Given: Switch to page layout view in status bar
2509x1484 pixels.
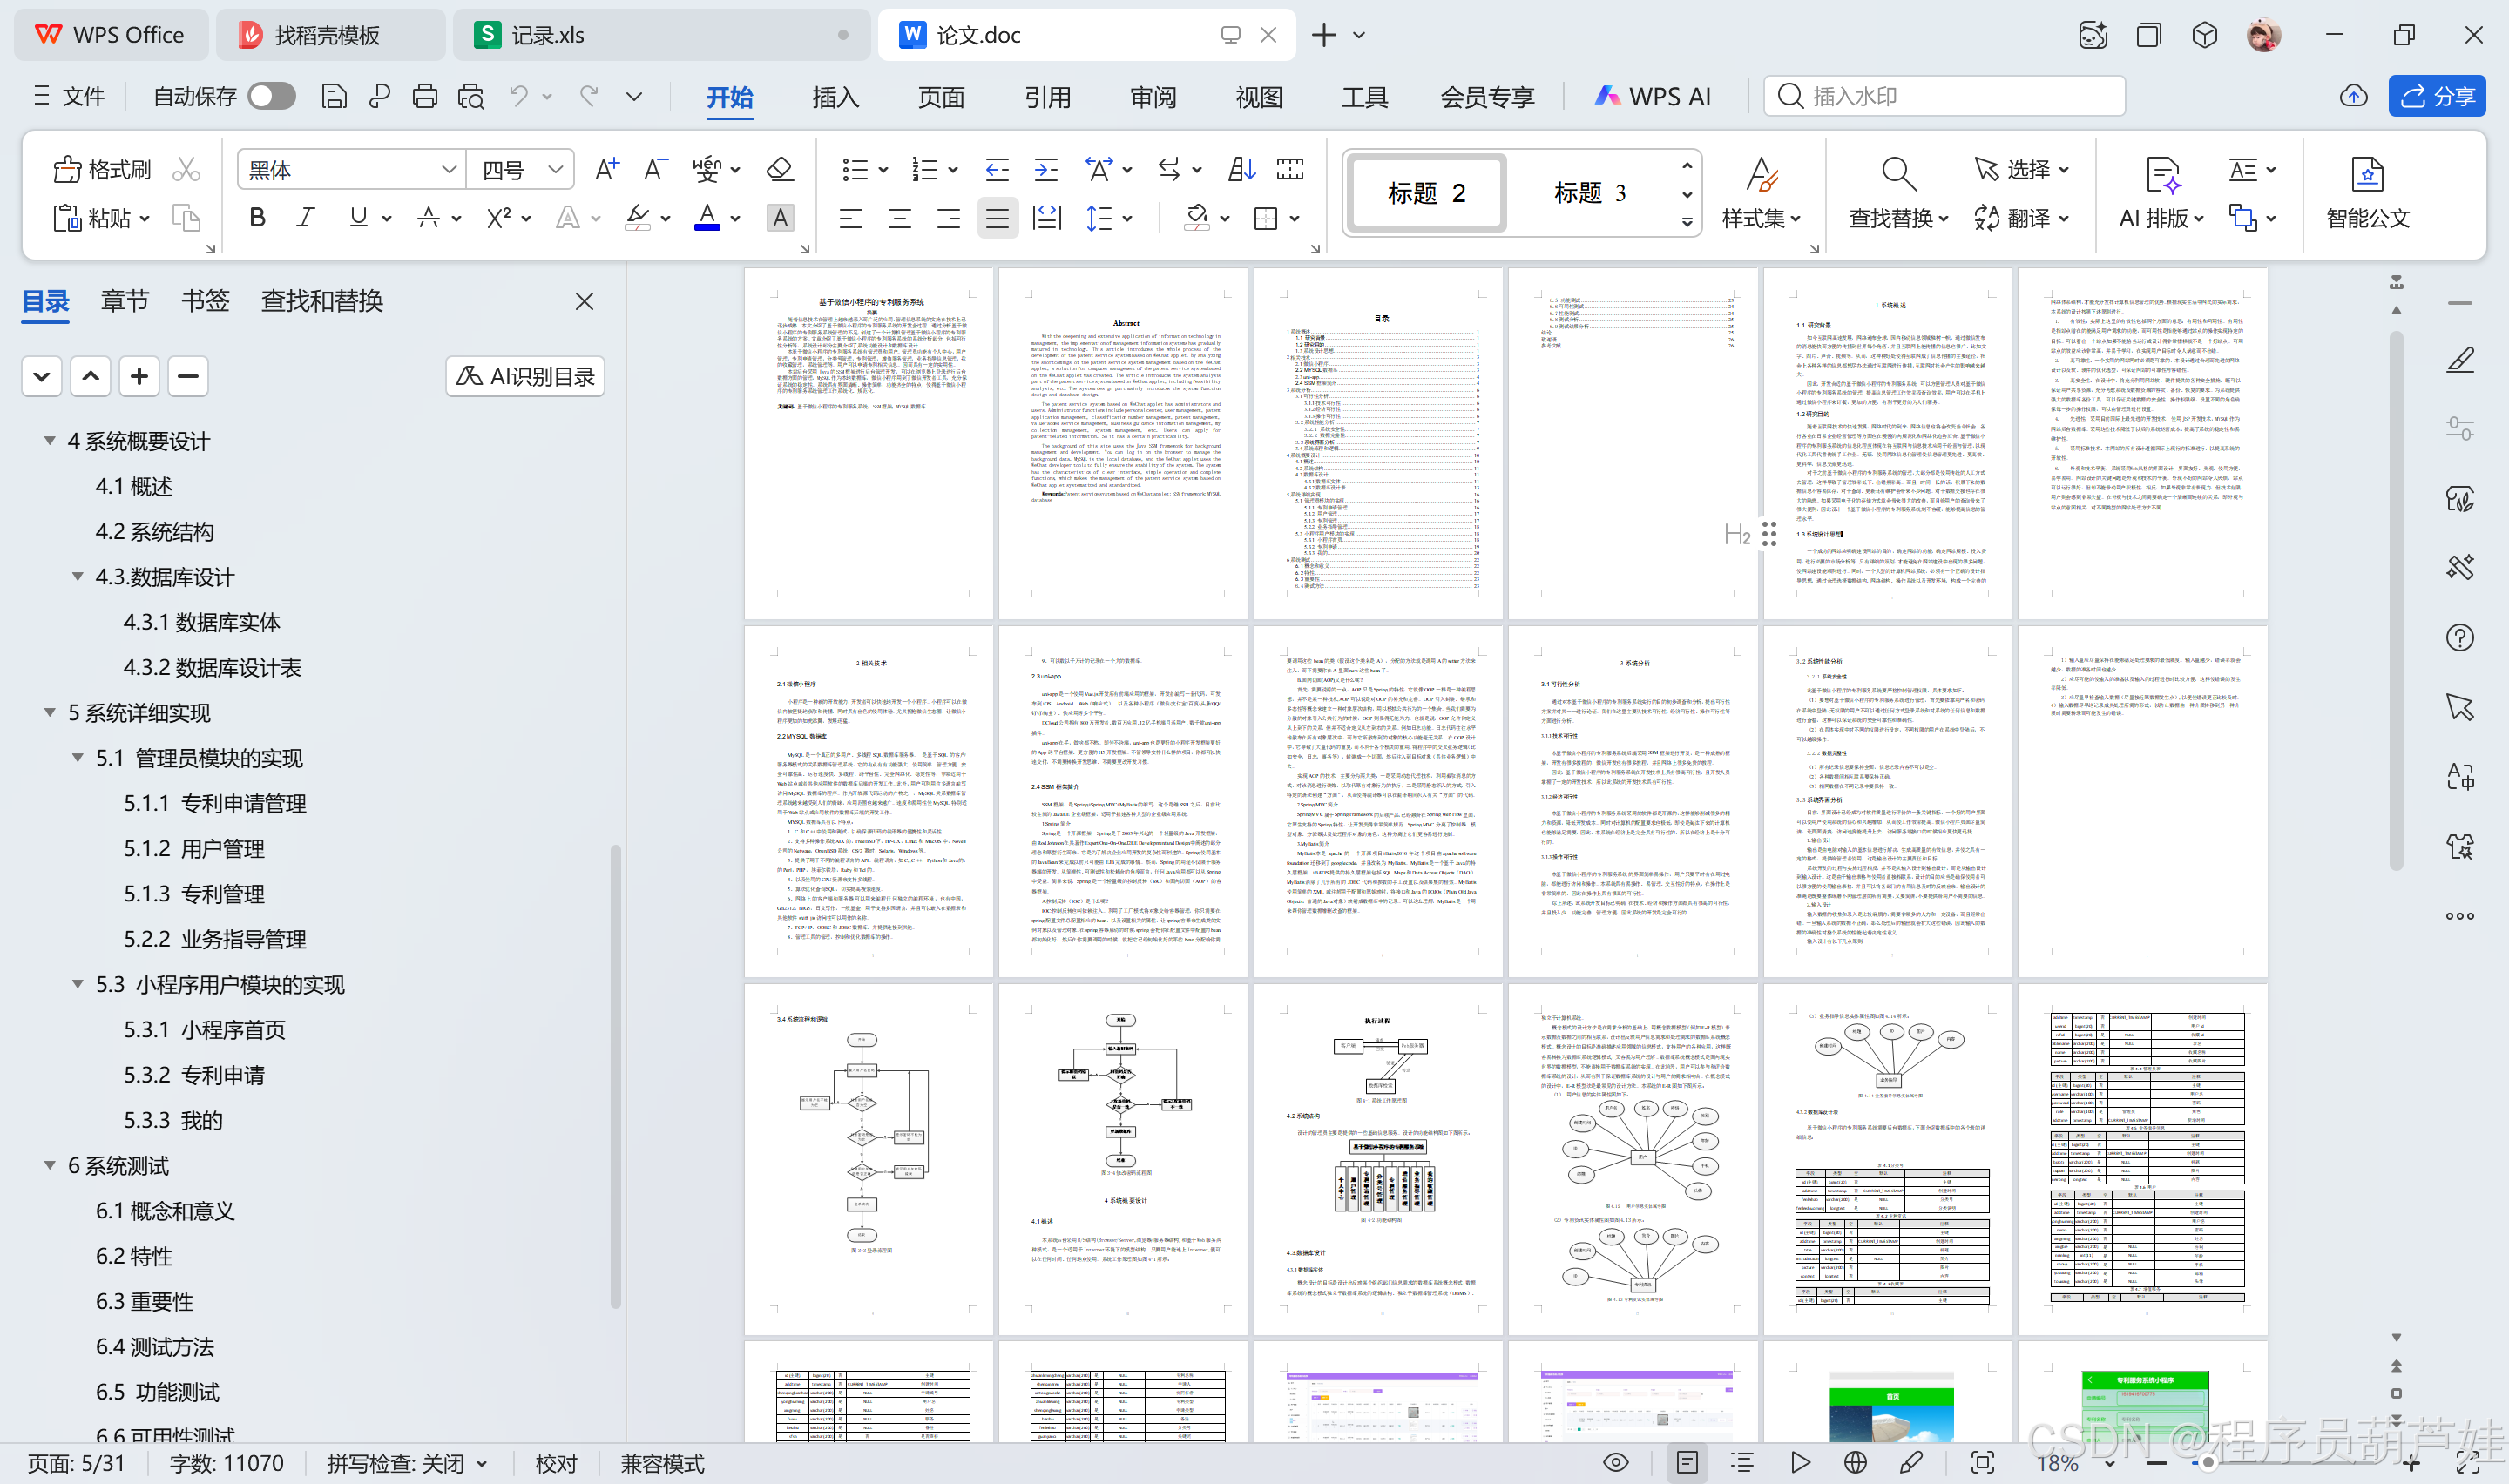Looking at the screenshot, I should click(1687, 1462).
